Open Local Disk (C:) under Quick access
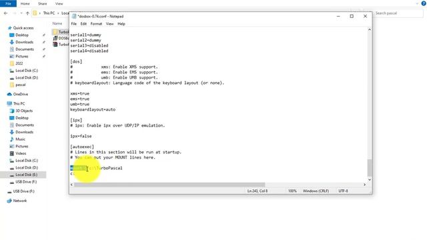 coord(27,71)
